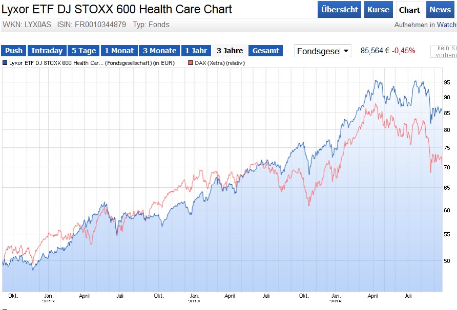Image resolution: width=457 pixels, height=310 pixels.
Task: Stay on the active Chart tab
Action: tap(409, 9)
